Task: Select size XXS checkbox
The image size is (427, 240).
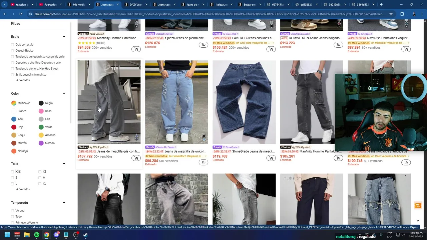Action: pyautogui.click(x=13, y=172)
